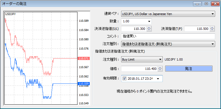Viewport: 221px width, 109px height.
Task: Decrease the S/L 110.300 value with down arrow
Action: [x=149, y=30]
